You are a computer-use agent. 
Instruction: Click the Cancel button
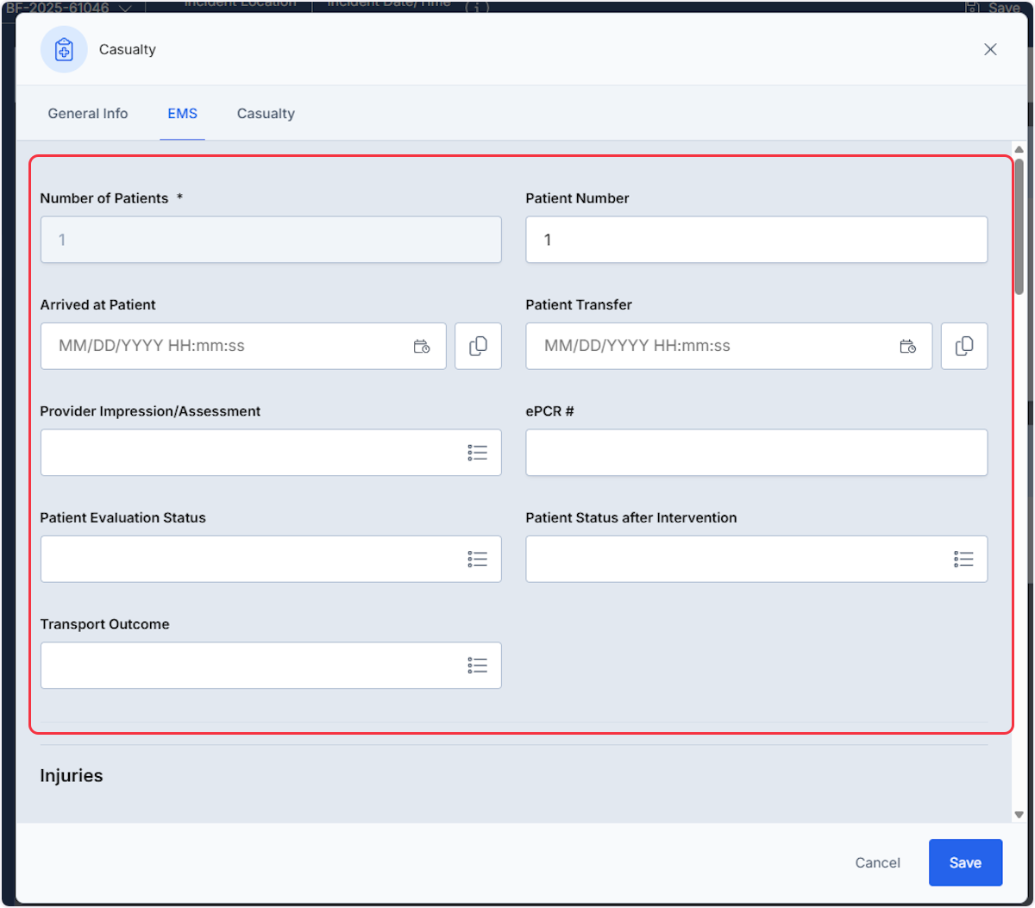[x=877, y=862]
